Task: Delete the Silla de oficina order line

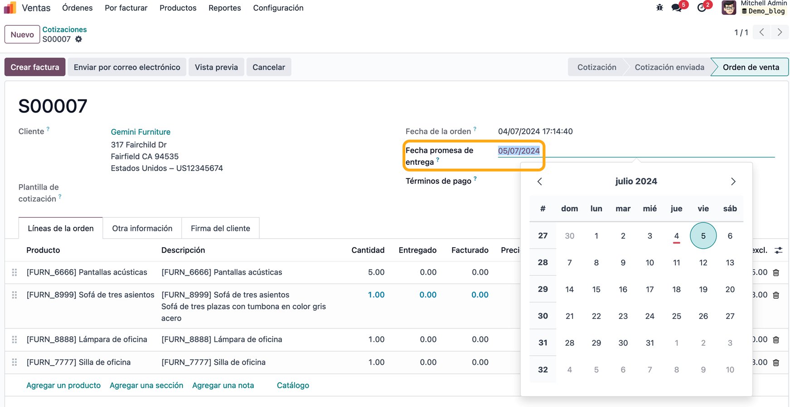Action: tap(776, 363)
